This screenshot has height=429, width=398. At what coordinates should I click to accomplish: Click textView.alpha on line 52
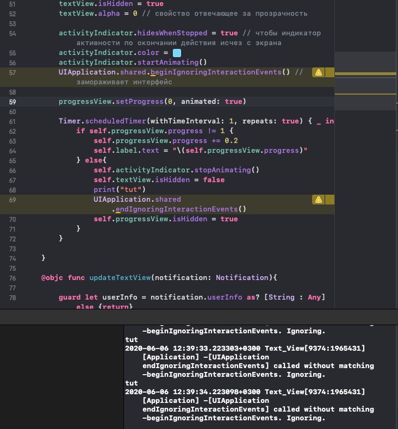pyautogui.click(x=89, y=14)
